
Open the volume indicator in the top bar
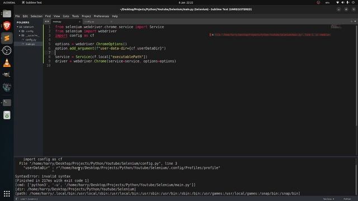(343, 2)
